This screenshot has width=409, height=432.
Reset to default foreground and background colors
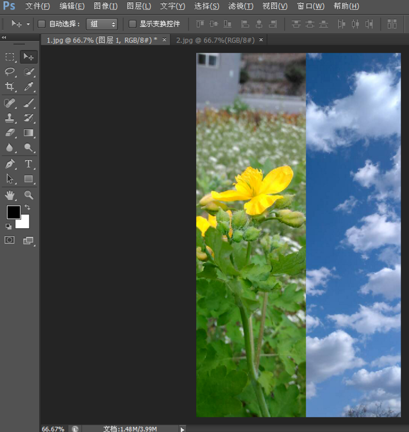[x=9, y=226]
